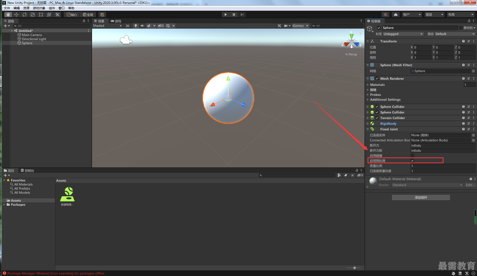
Task: Start Play mode
Action: click(225, 15)
